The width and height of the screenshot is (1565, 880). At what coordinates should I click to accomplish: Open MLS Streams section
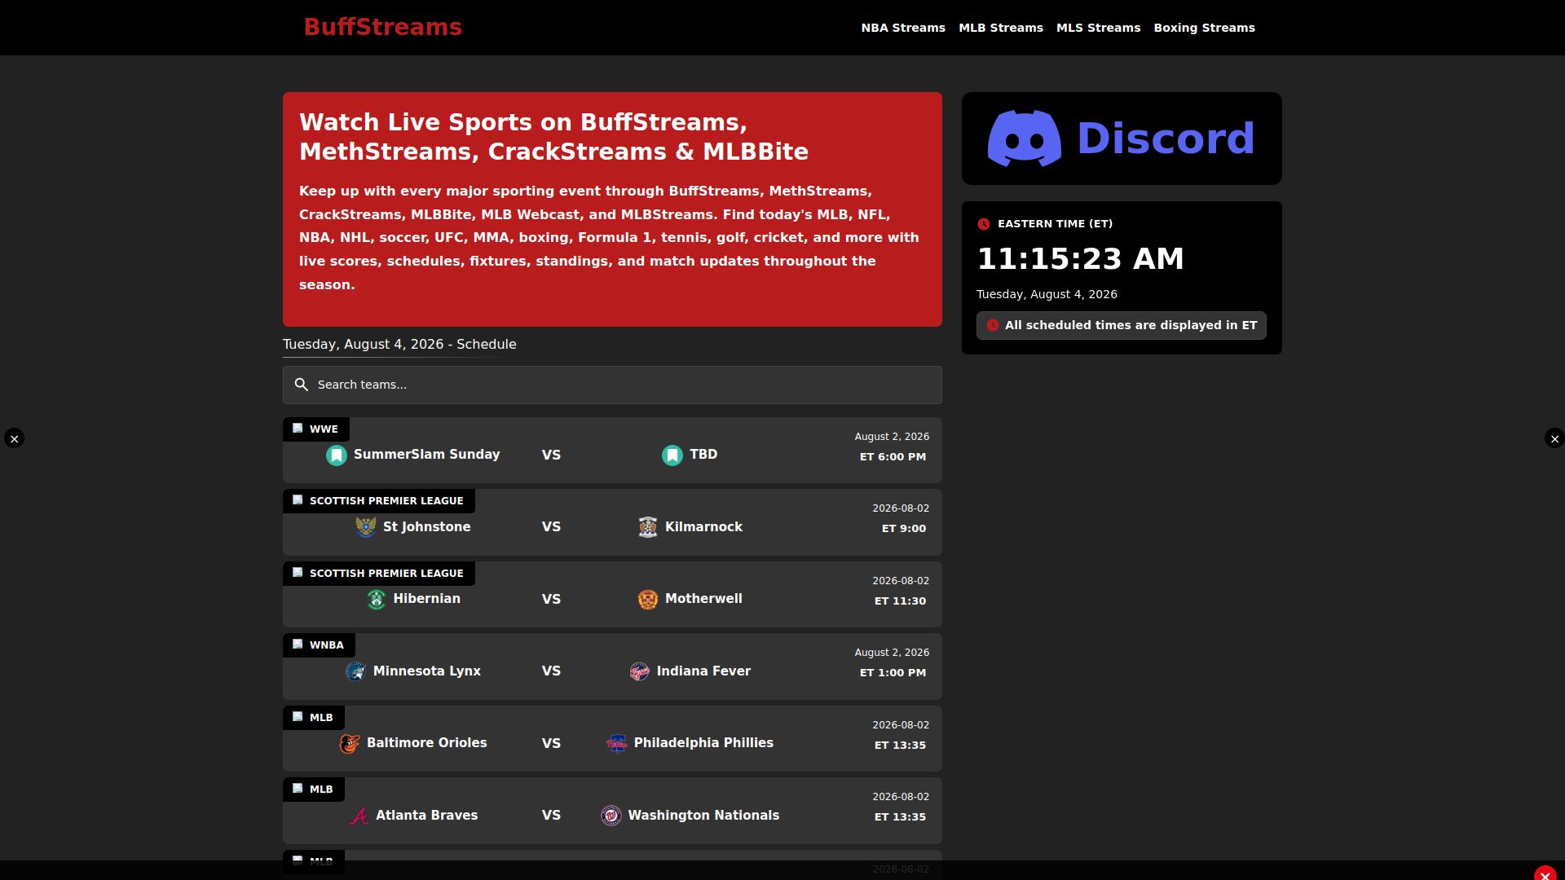[x=1098, y=28]
